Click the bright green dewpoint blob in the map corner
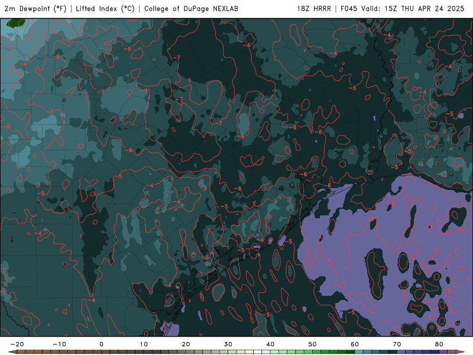This screenshot has width=473, height=355. click(17, 23)
